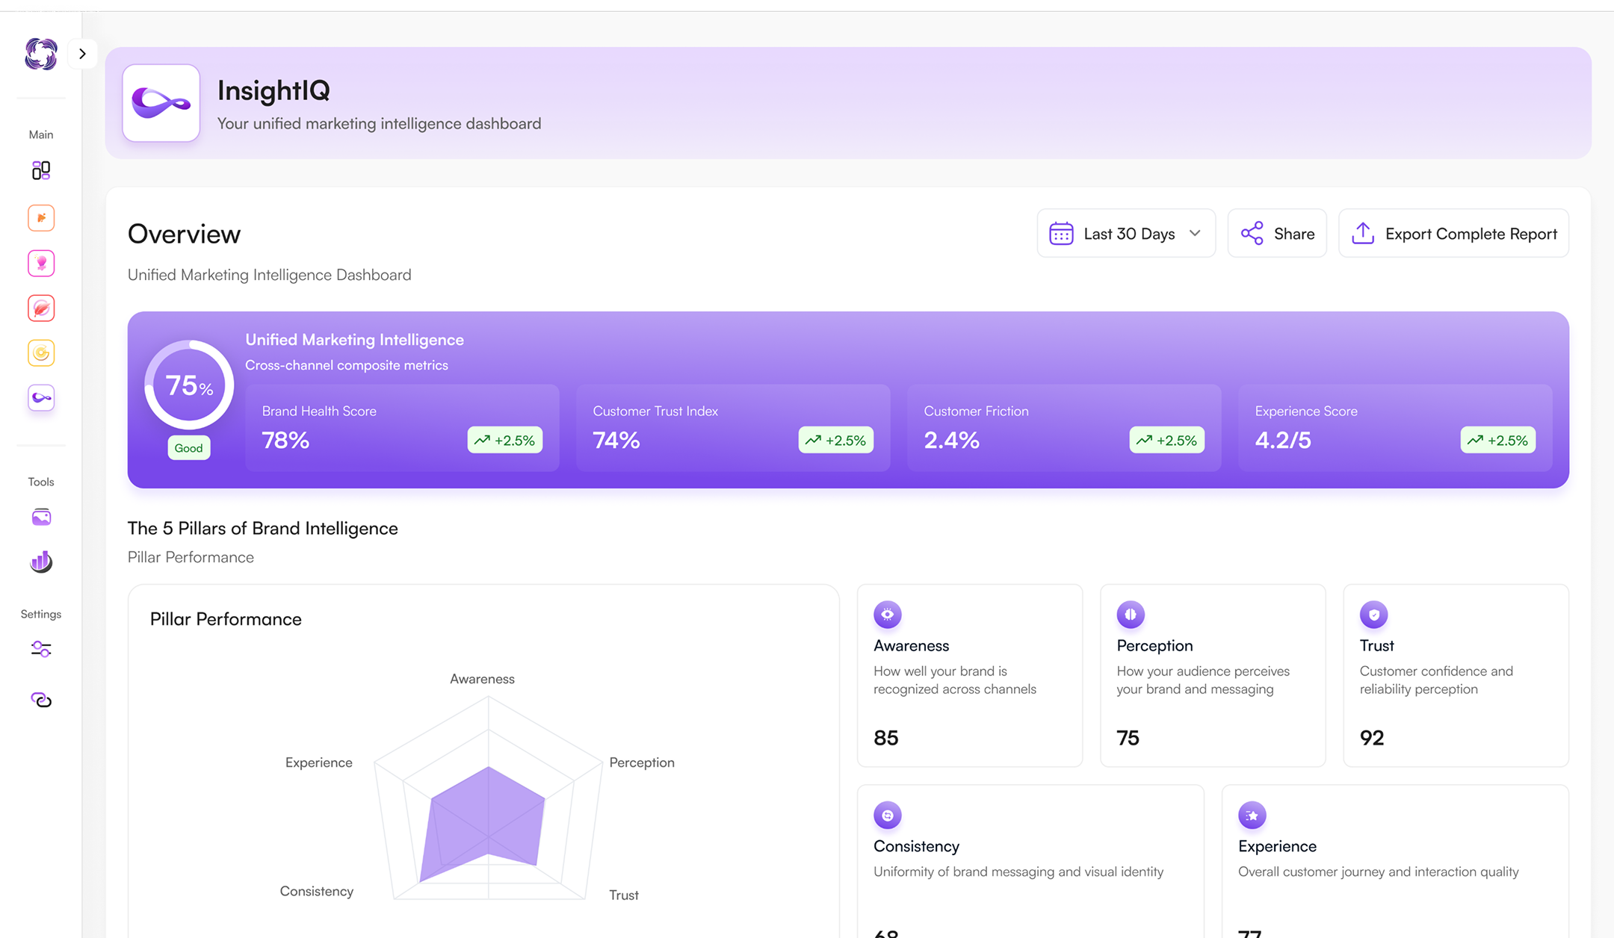The width and height of the screenshot is (1614, 938).
Task: Open the image gallery tool under Tools
Action: 41,517
